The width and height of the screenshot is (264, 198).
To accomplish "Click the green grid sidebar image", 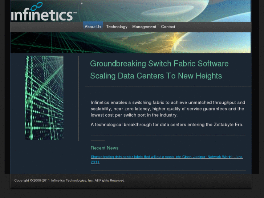I will [x=44, y=98].
